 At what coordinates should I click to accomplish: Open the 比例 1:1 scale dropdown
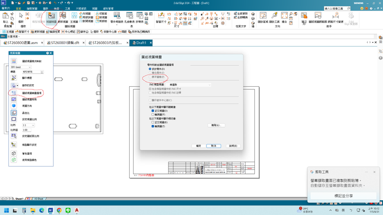tap(28, 125)
